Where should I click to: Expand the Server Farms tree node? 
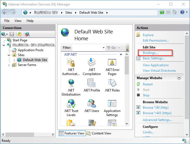(9, 65)
